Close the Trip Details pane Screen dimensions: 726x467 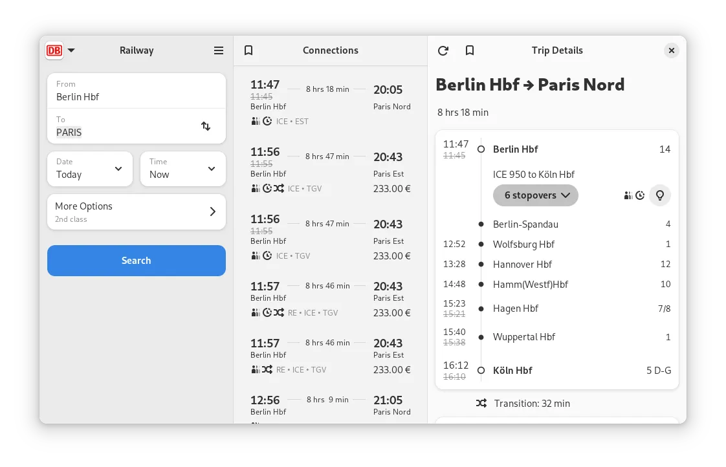tap(672, 50)
